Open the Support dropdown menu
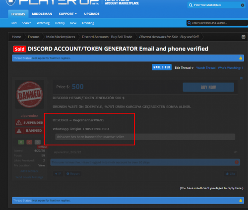 click(67, 14)
